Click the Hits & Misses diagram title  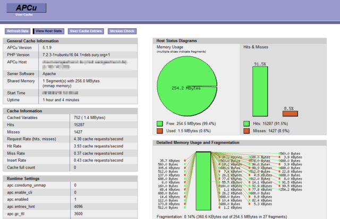coord(256,47)
